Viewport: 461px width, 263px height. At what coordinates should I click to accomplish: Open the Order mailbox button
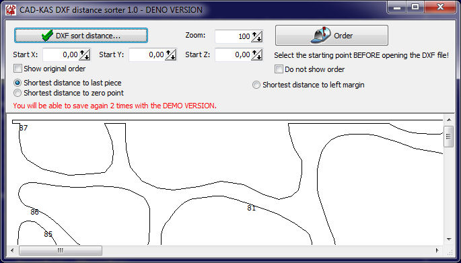coord(332,35)
